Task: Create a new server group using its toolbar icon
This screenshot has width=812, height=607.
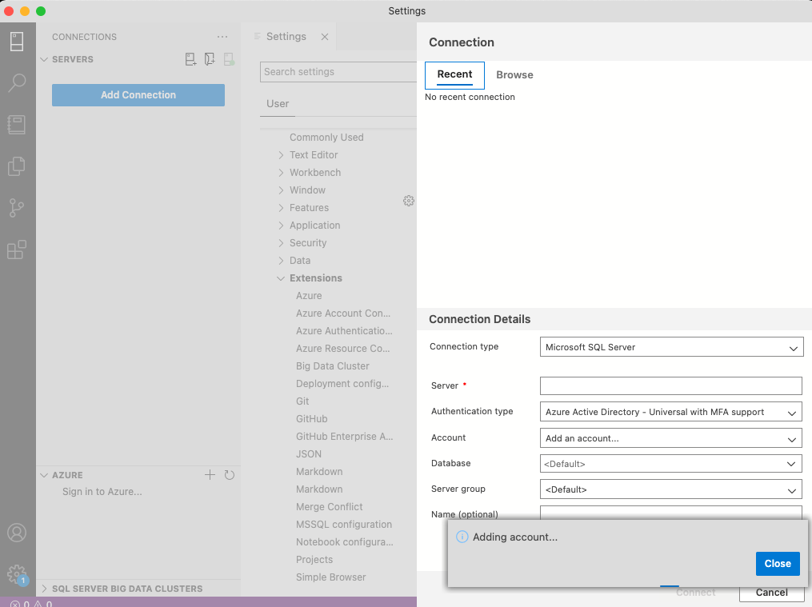Action: tap(210, 58)
